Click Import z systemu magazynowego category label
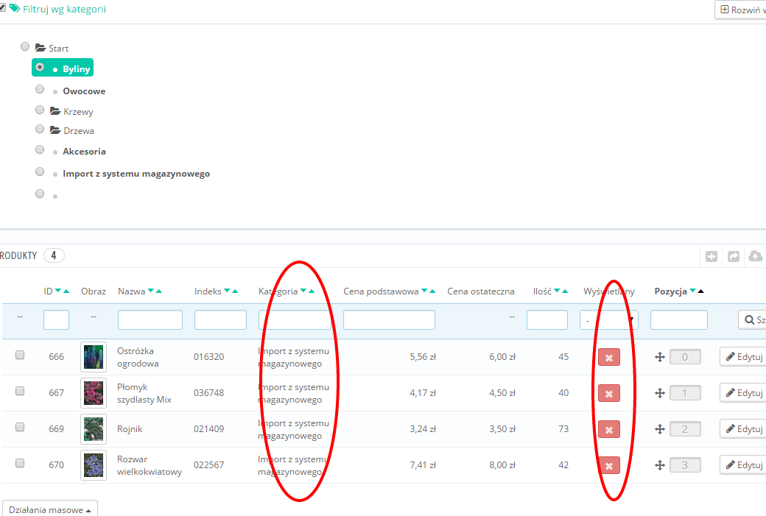 tap(136, 174)
